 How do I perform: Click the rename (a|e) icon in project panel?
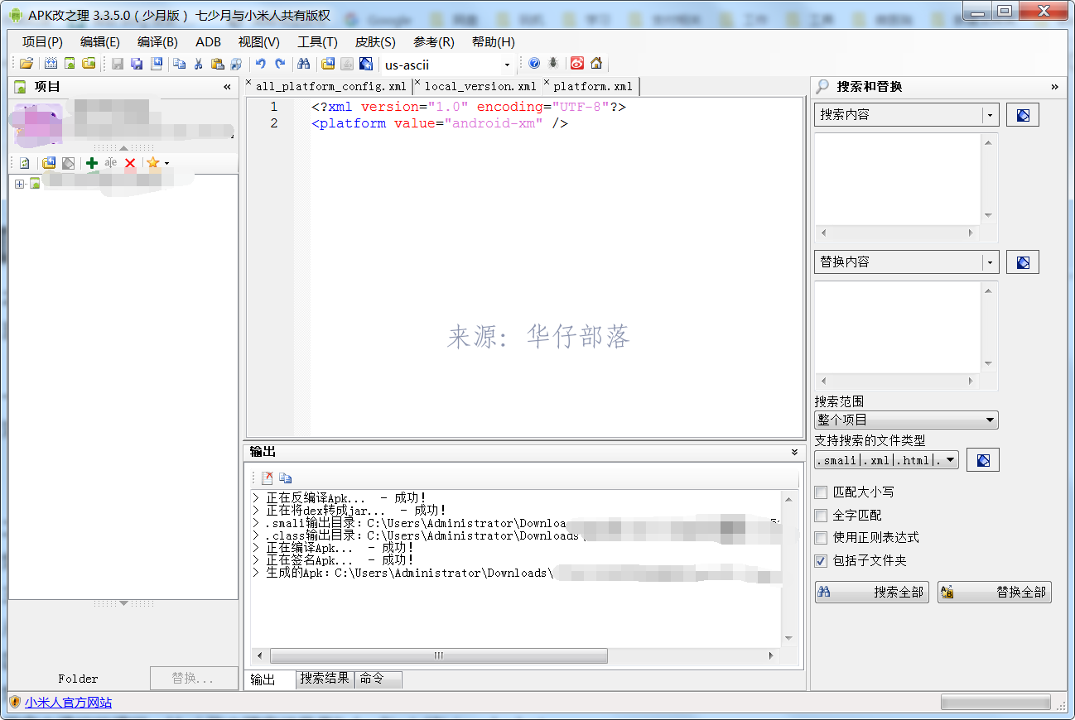(111, 163)
